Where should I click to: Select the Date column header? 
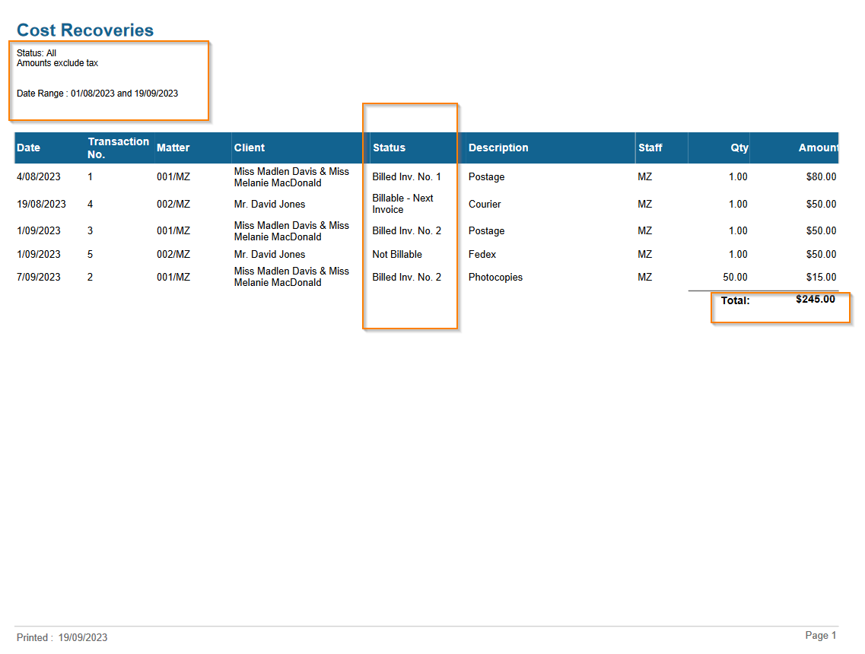tap(28, 147)
